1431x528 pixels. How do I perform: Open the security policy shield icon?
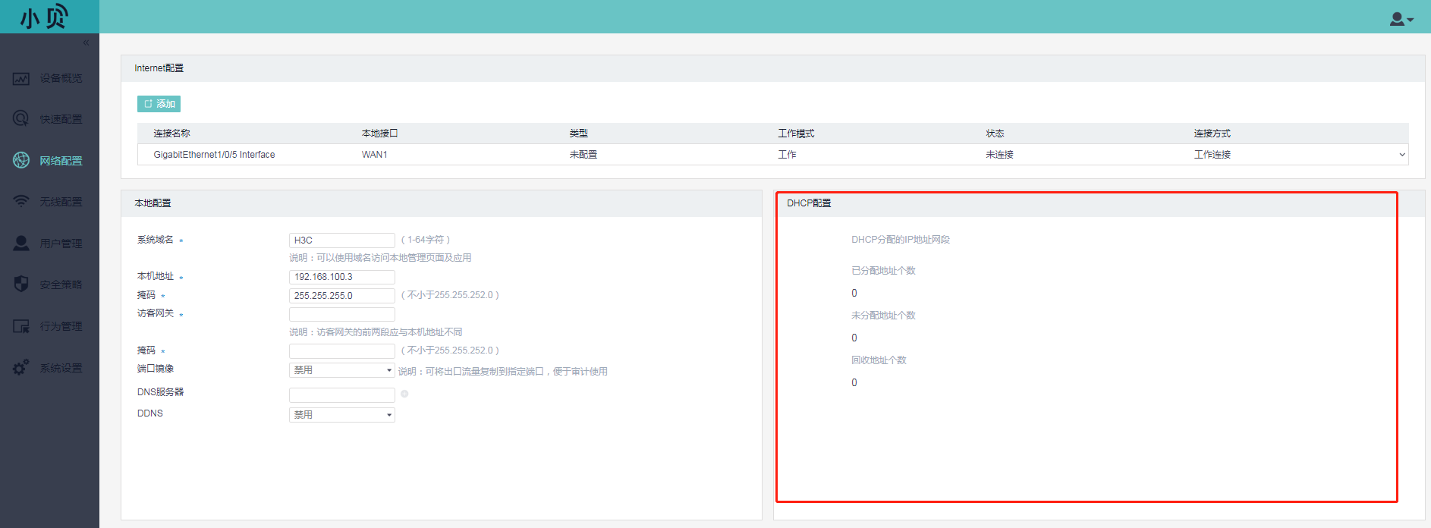21,284
